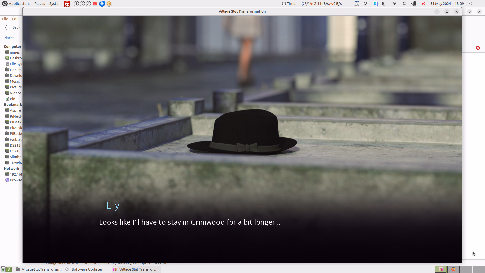Screen dimensions: 485x273
Task: Open the battery power indicator
Action: 414,4
